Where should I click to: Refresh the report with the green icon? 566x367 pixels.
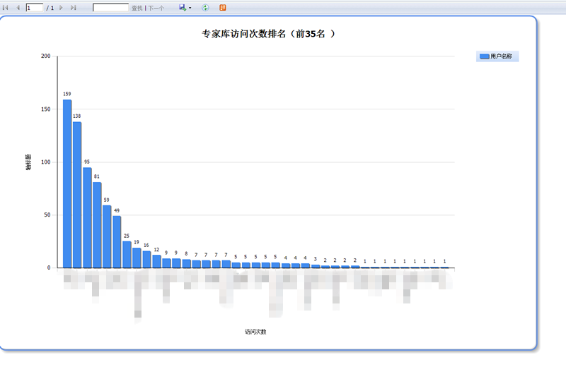pos(205,8)
